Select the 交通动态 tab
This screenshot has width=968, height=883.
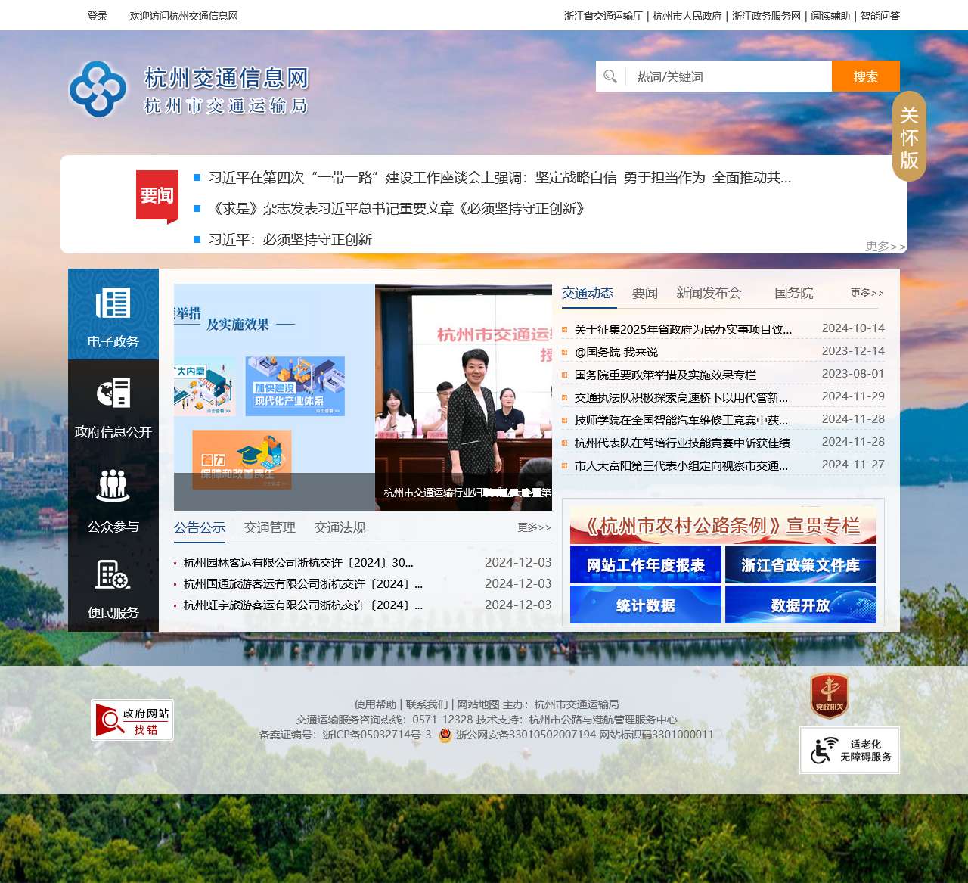point(588,293)
